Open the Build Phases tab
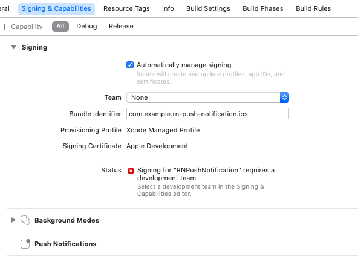The height and width of the screenshot is (268, 358). (x=263, y=8)
